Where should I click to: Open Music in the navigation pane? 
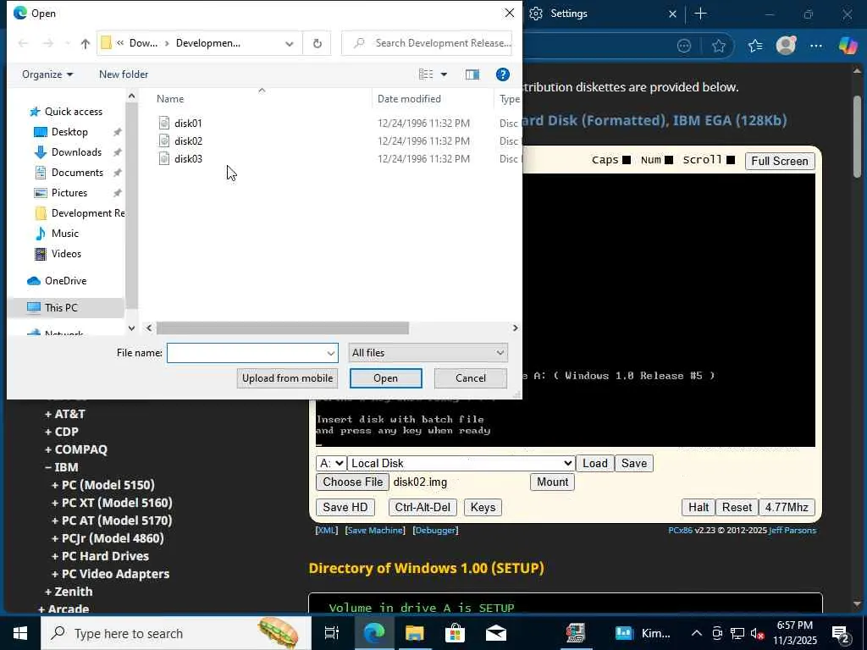point(64,234)
